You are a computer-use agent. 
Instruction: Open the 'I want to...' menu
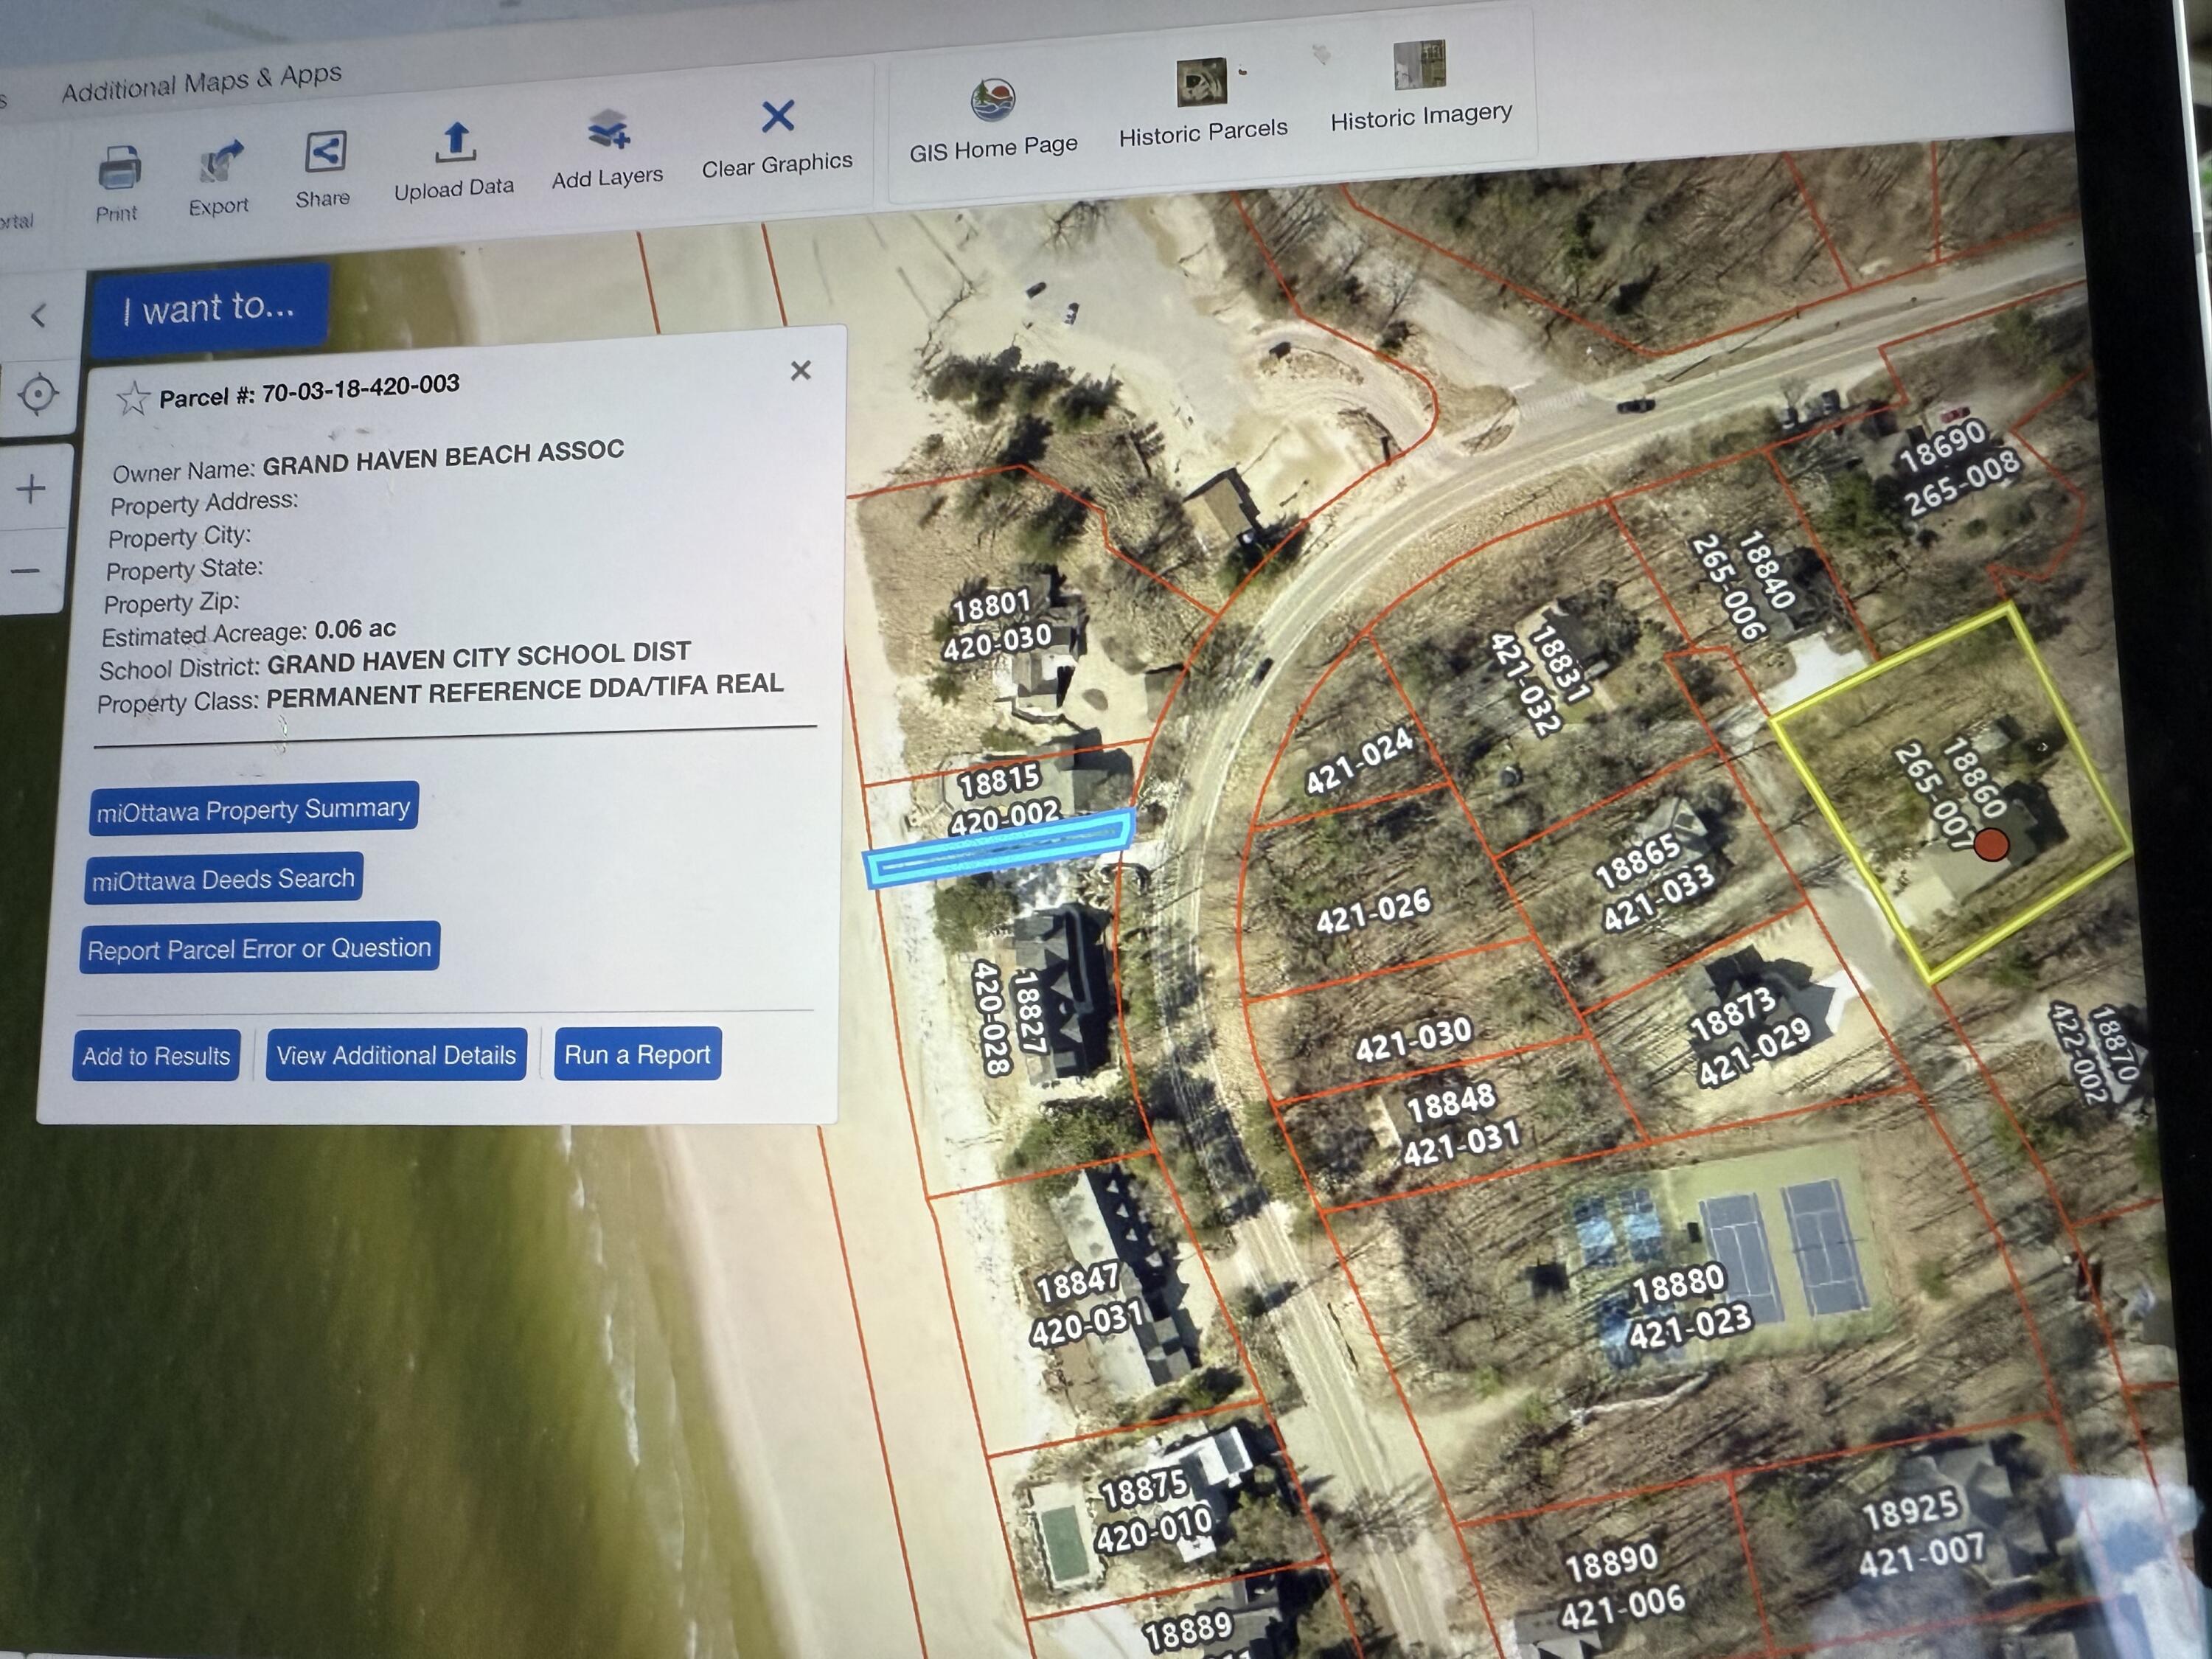(x=209, y=307)
